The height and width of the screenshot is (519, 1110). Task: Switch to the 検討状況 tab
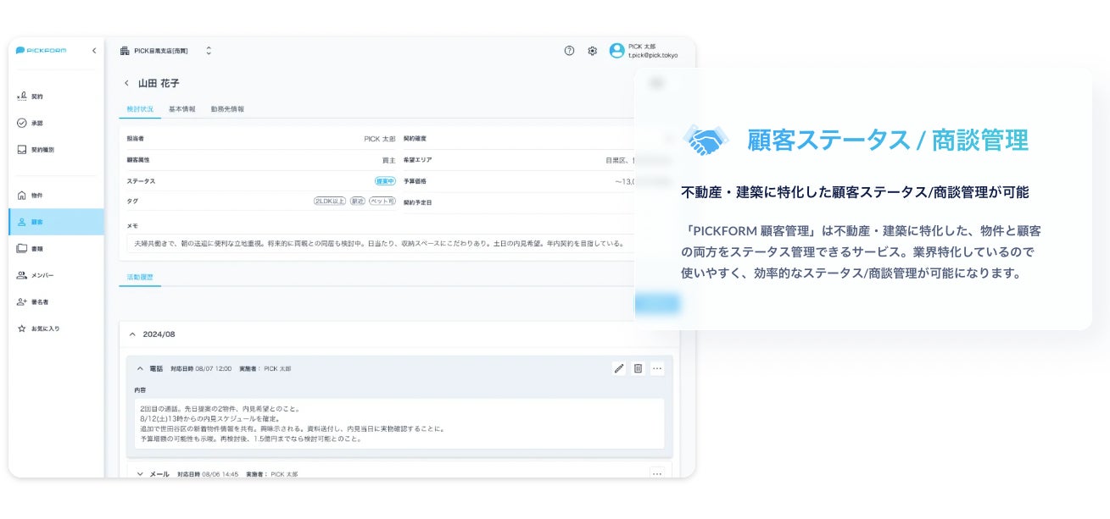pos(140,109)
